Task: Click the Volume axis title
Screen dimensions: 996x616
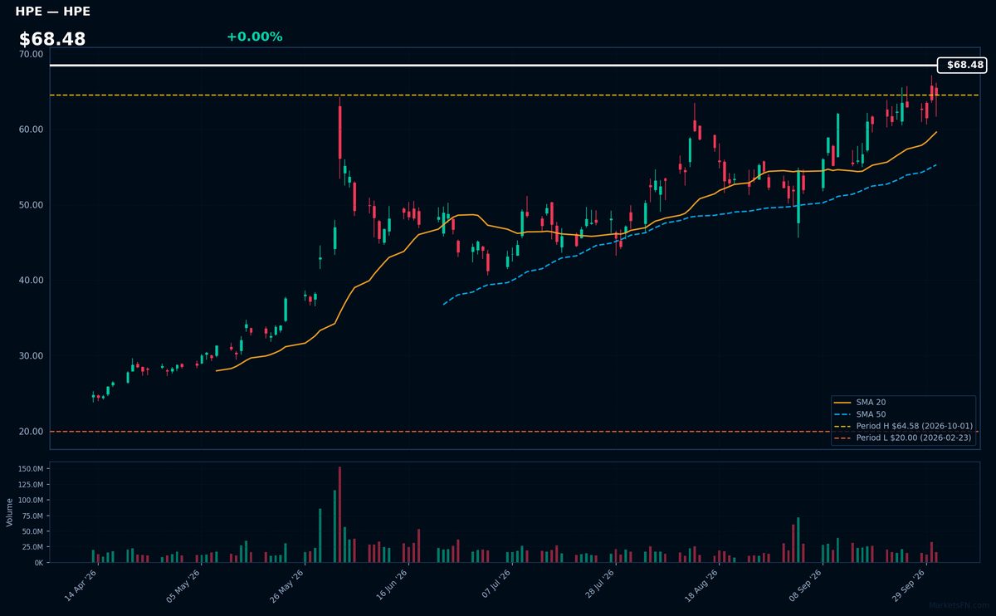Action: (10, 512)
